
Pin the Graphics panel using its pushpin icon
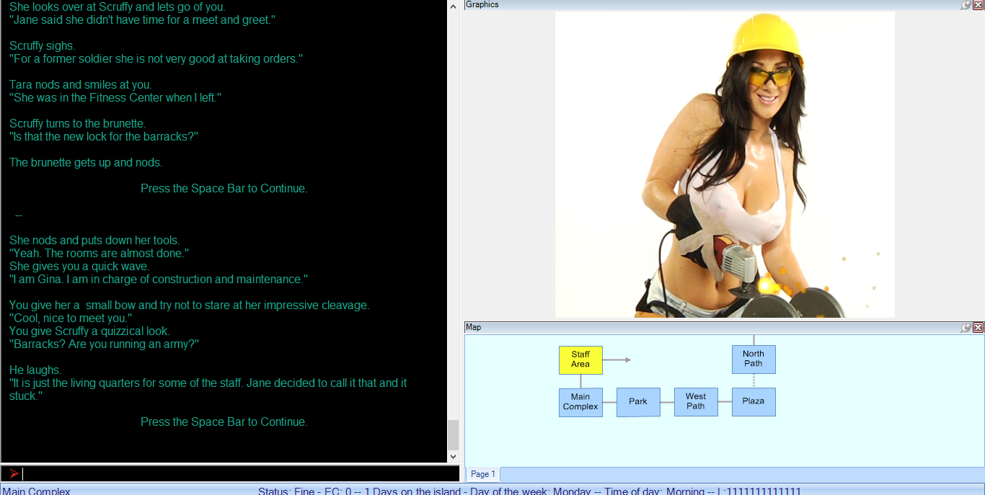coord(966,5)
